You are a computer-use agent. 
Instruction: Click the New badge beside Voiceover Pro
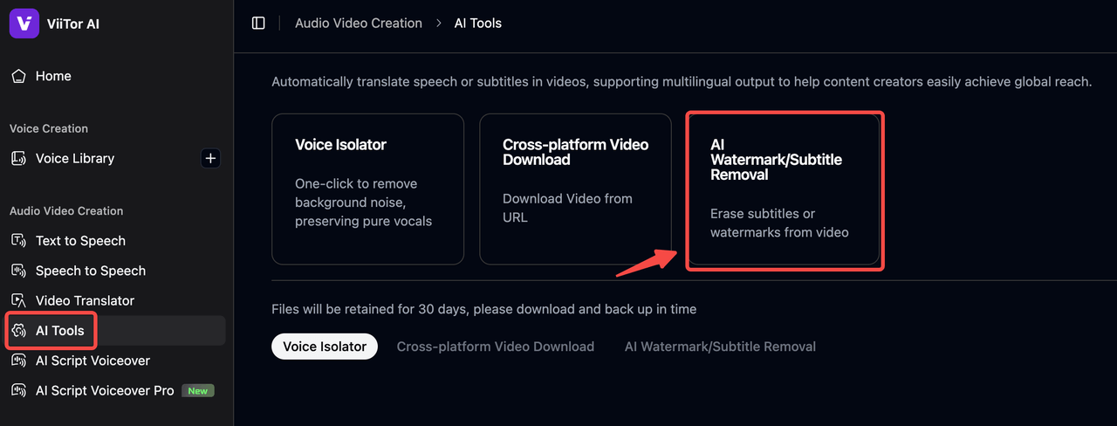pos(198,391)
